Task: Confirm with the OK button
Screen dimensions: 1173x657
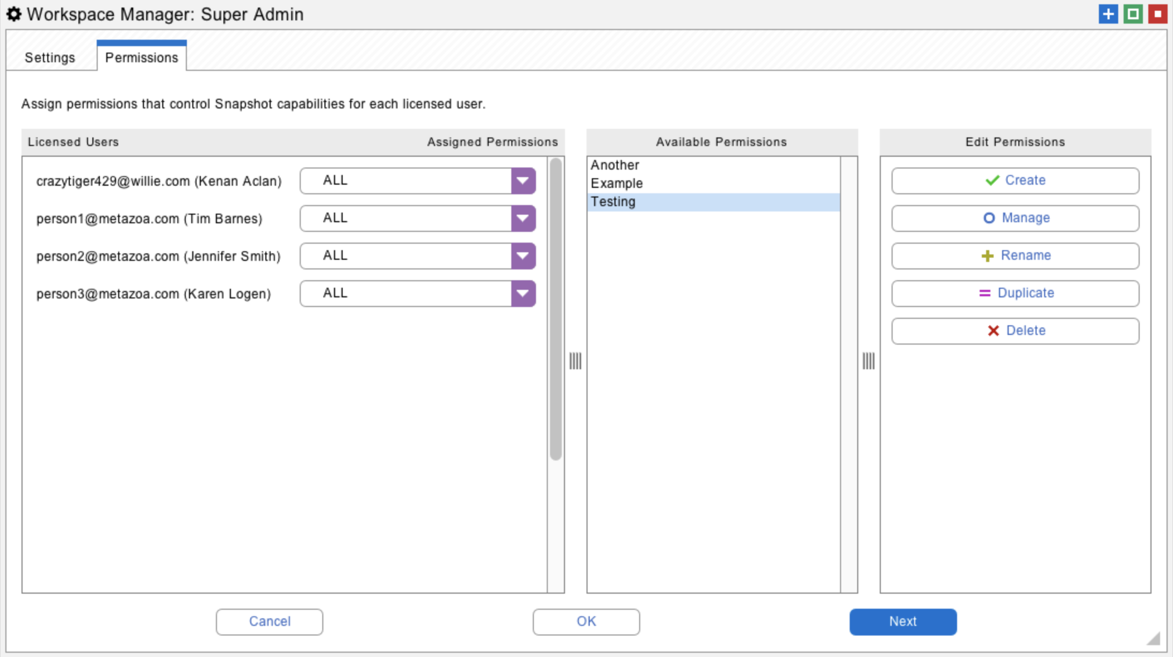Action: 586,622
